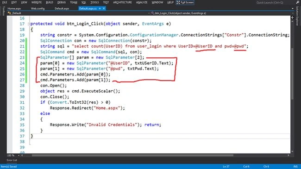
Task: Click the "Home.aspx" string in code
Action: 107,108
